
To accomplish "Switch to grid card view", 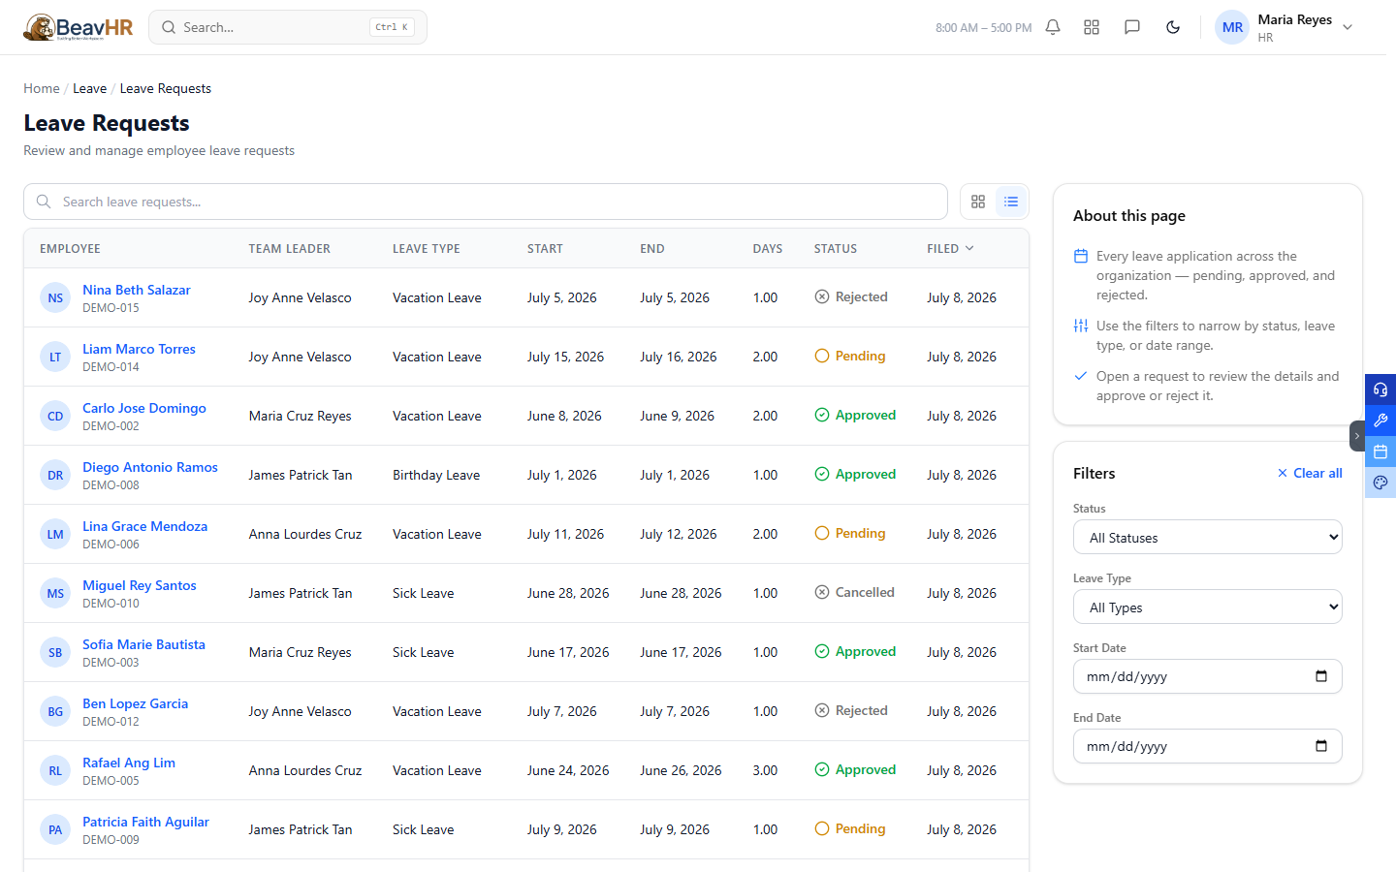I will 978,202.
